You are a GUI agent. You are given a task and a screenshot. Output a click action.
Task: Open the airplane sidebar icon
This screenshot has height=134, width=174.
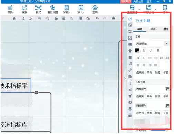(x=130, y=96)
